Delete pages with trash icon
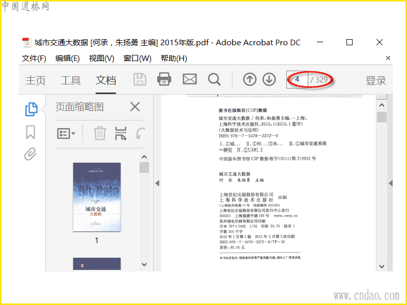The image size is (407, 305). tap(100, 133)
